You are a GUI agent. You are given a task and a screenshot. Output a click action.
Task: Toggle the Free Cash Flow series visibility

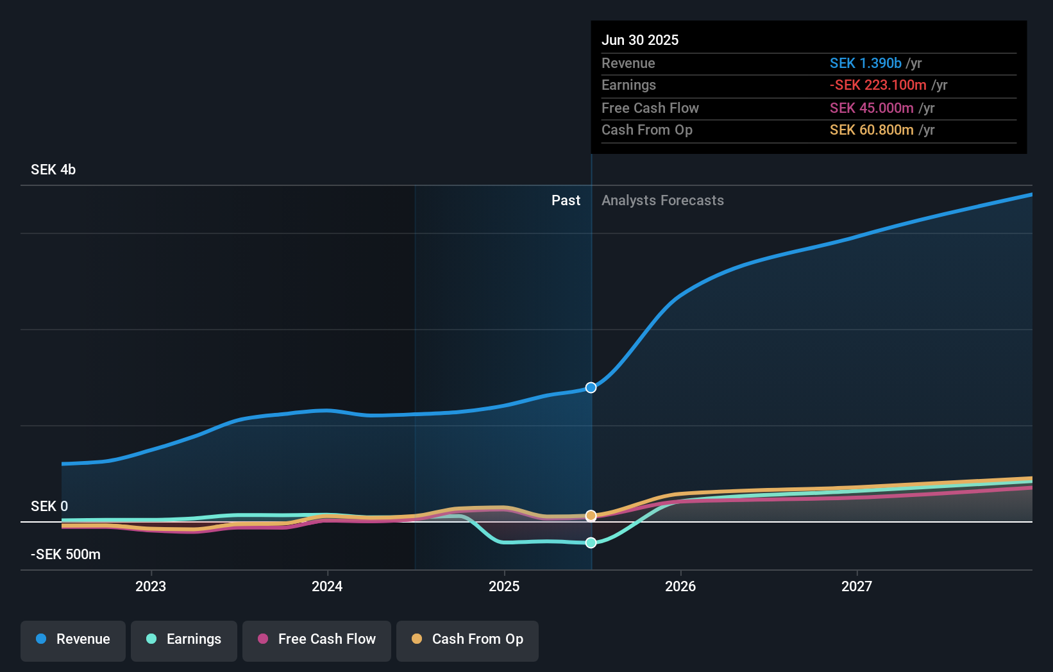tap(317, 639)
